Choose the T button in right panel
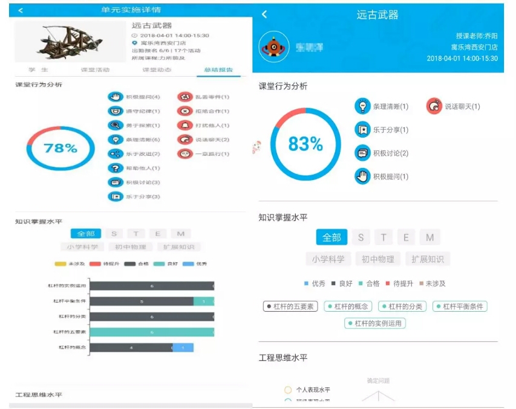The height and width of the screenshot is (409, 516). pos(384,237)
